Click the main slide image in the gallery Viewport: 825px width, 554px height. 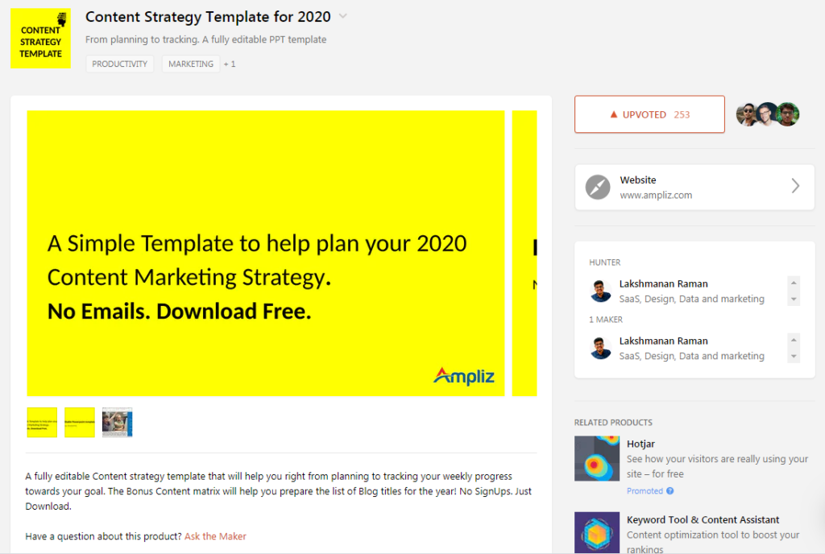click(x=266, y=253)
